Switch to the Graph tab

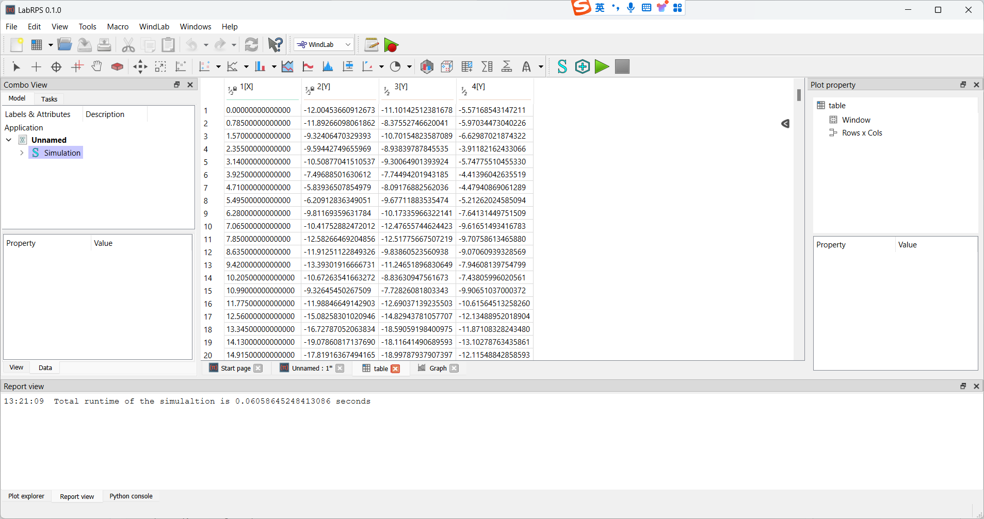click(438, 369)
